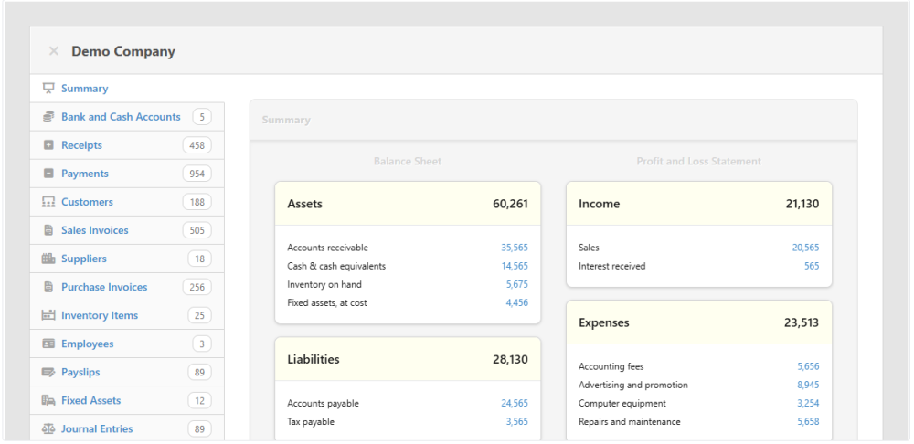Viewport: 914px width, 444px height.
Task: Click the 12 Fixed Assets count badge
Action: [x=199, y=400]
